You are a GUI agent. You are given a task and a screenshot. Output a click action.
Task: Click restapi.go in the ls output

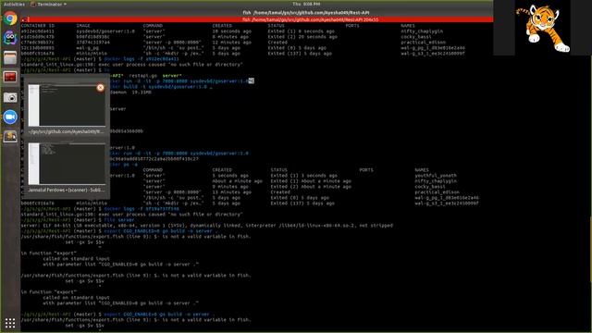click(x=142, y=76)
